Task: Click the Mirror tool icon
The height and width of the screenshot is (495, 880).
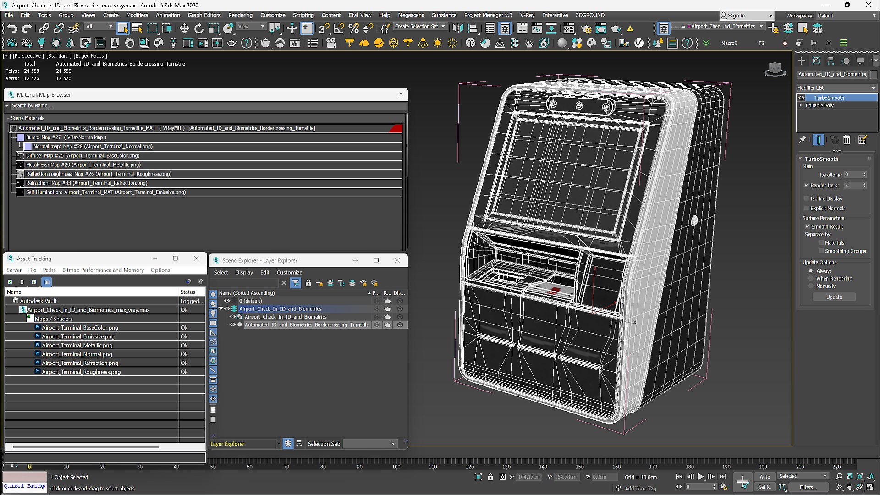Action: [457, 28]
